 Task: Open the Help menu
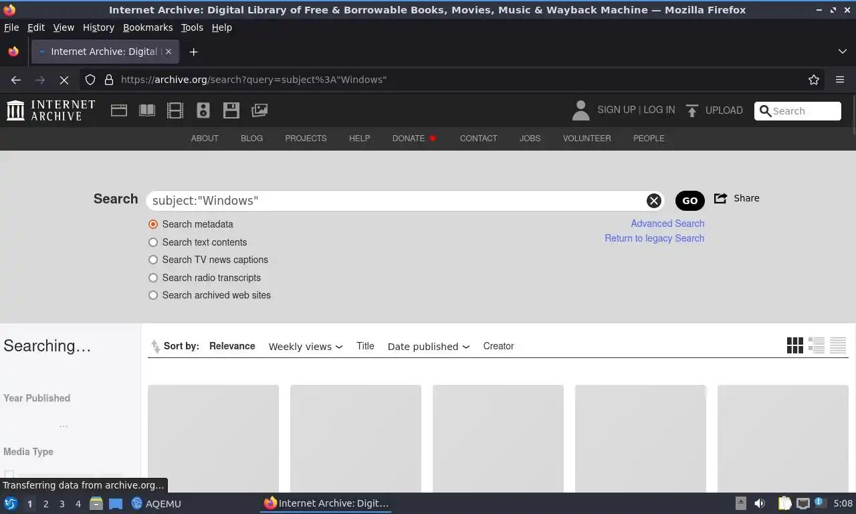222,27
